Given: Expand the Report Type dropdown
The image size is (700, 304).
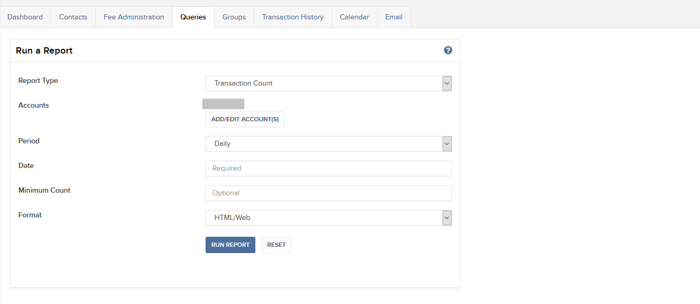Looking at the screenshot, I should (x=328, y=83).
